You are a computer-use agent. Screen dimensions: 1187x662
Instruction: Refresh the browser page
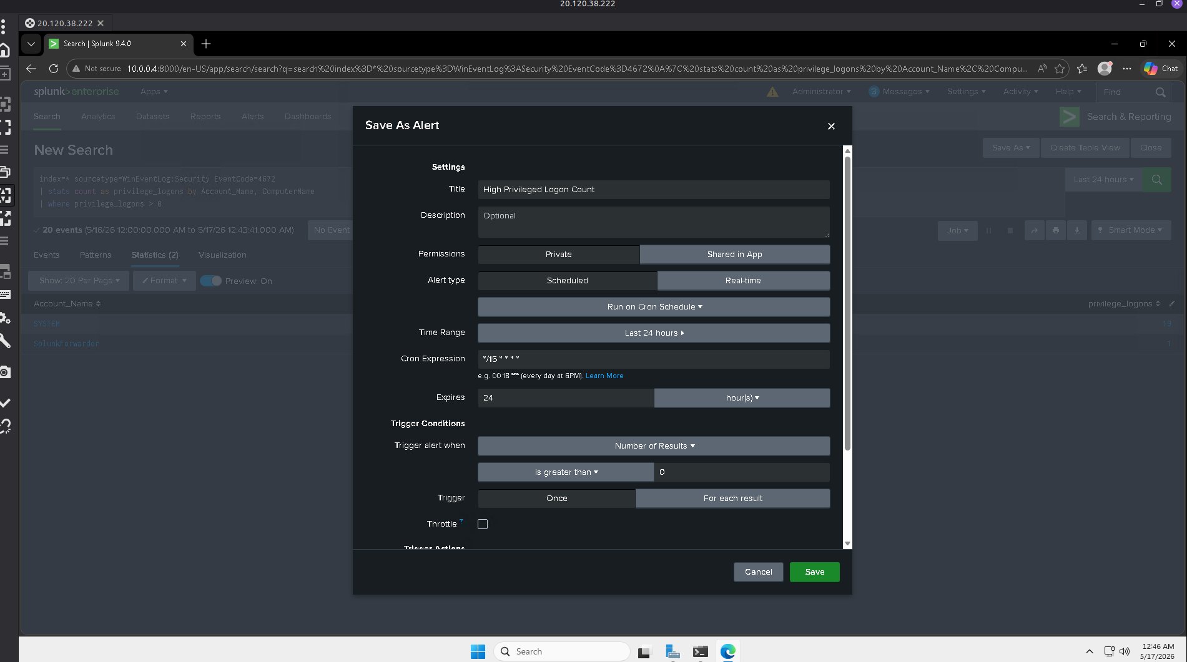54,69
